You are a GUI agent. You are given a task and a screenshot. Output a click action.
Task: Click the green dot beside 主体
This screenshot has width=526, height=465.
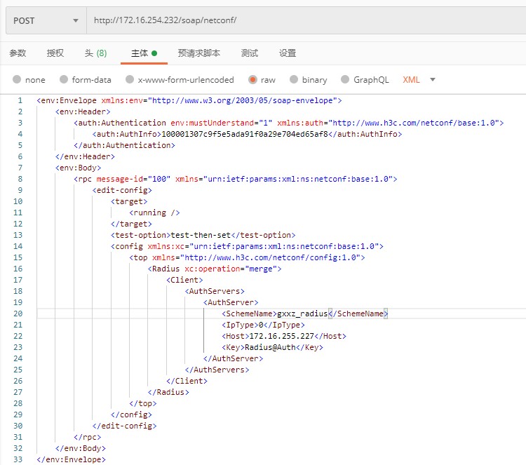click(154, 53)
